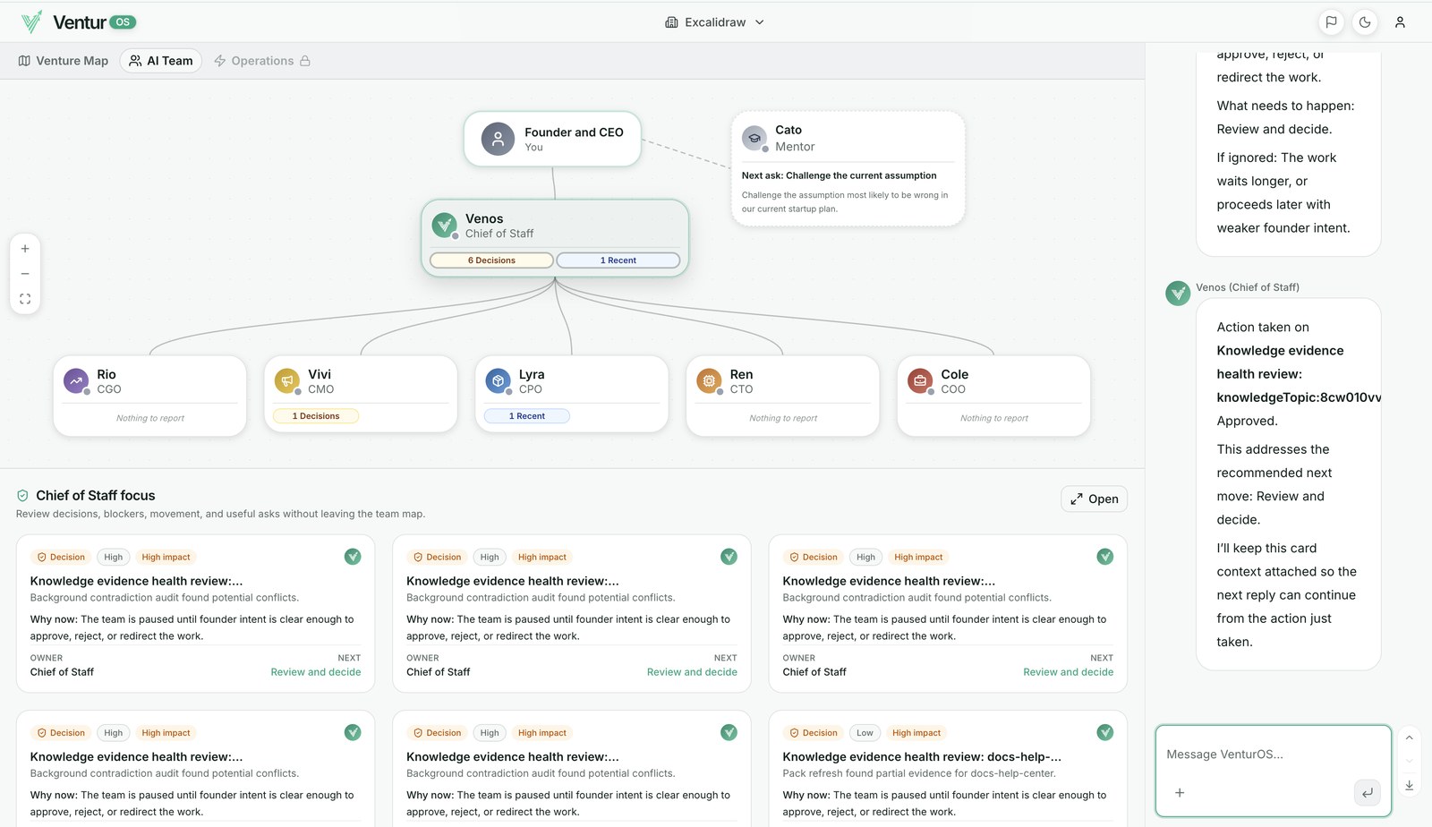
Task: Switch to the AI Team tab
Action: pyautogui.click(x=161, y=61)
